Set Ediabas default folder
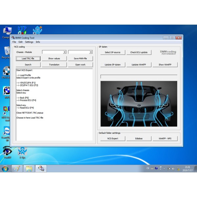 139,139
